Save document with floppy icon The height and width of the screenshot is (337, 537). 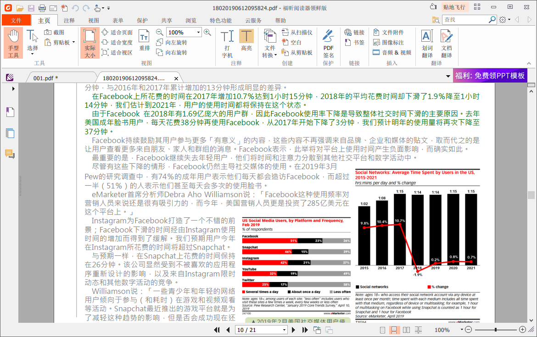[31, 8]
